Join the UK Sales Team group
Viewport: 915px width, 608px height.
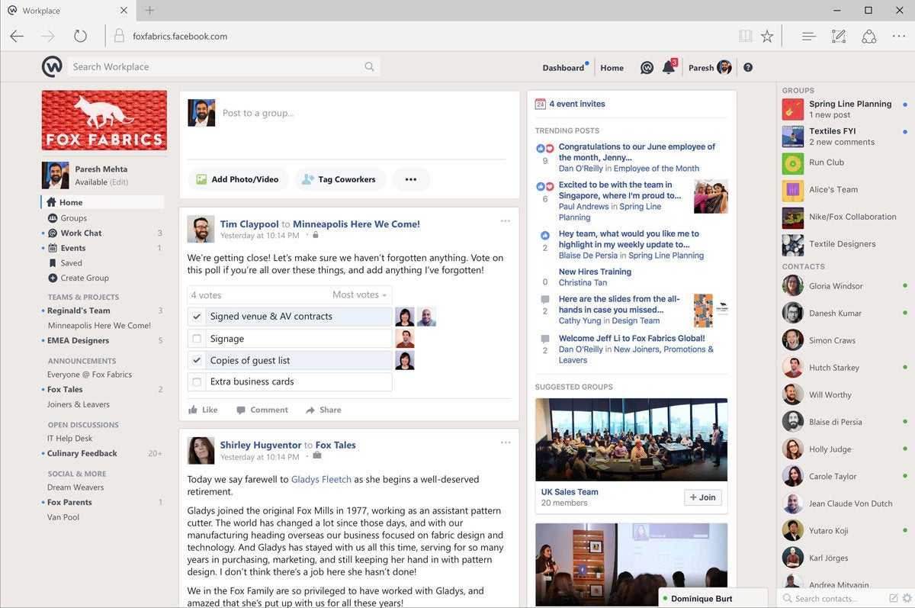click(702, 497)
